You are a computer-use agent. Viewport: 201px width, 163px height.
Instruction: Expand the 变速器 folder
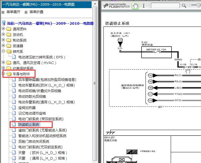tap(3, 46)
